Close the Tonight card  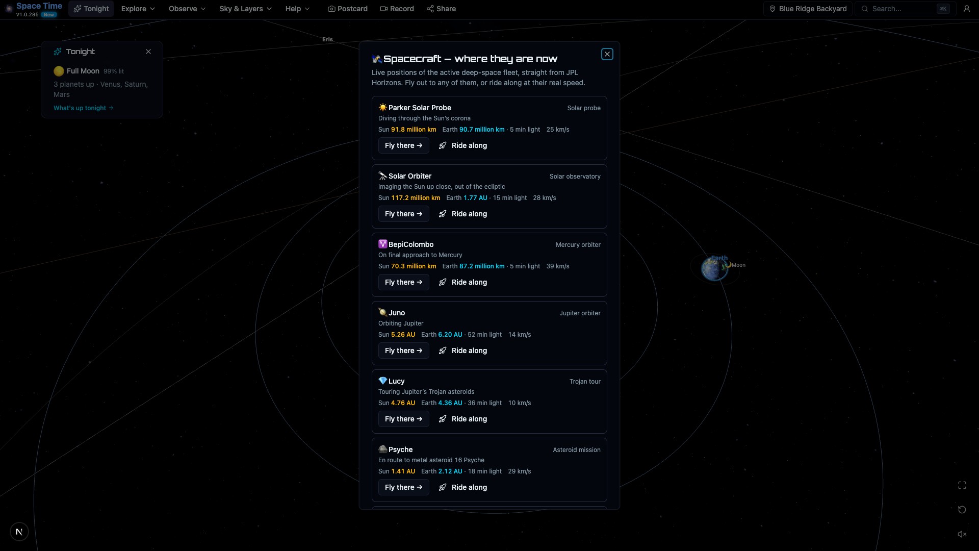coord(148,52)
